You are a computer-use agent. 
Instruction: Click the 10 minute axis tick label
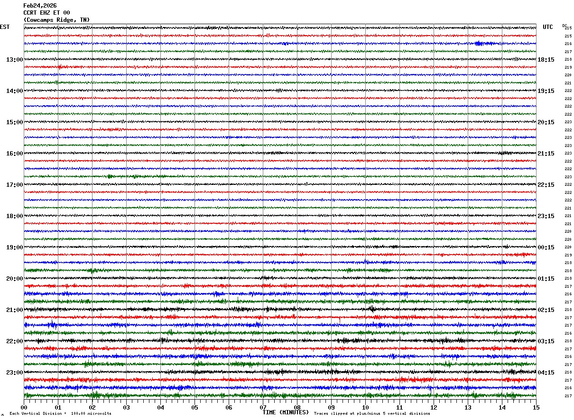(366, 407)
